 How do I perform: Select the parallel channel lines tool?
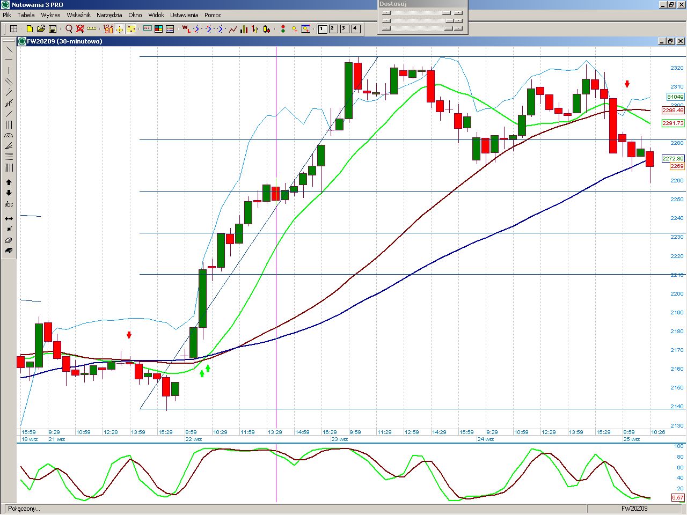point(9,82)
